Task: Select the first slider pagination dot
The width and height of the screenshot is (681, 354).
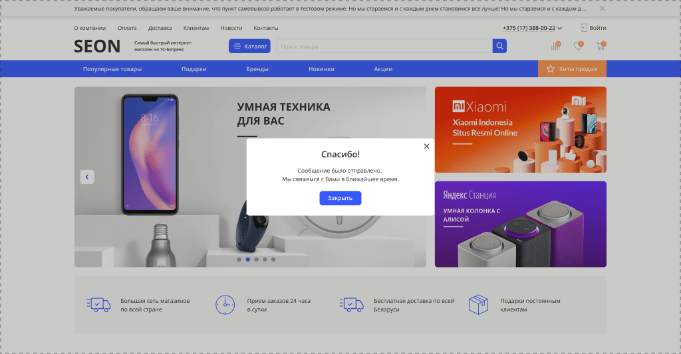Action: tap(239, 260)
